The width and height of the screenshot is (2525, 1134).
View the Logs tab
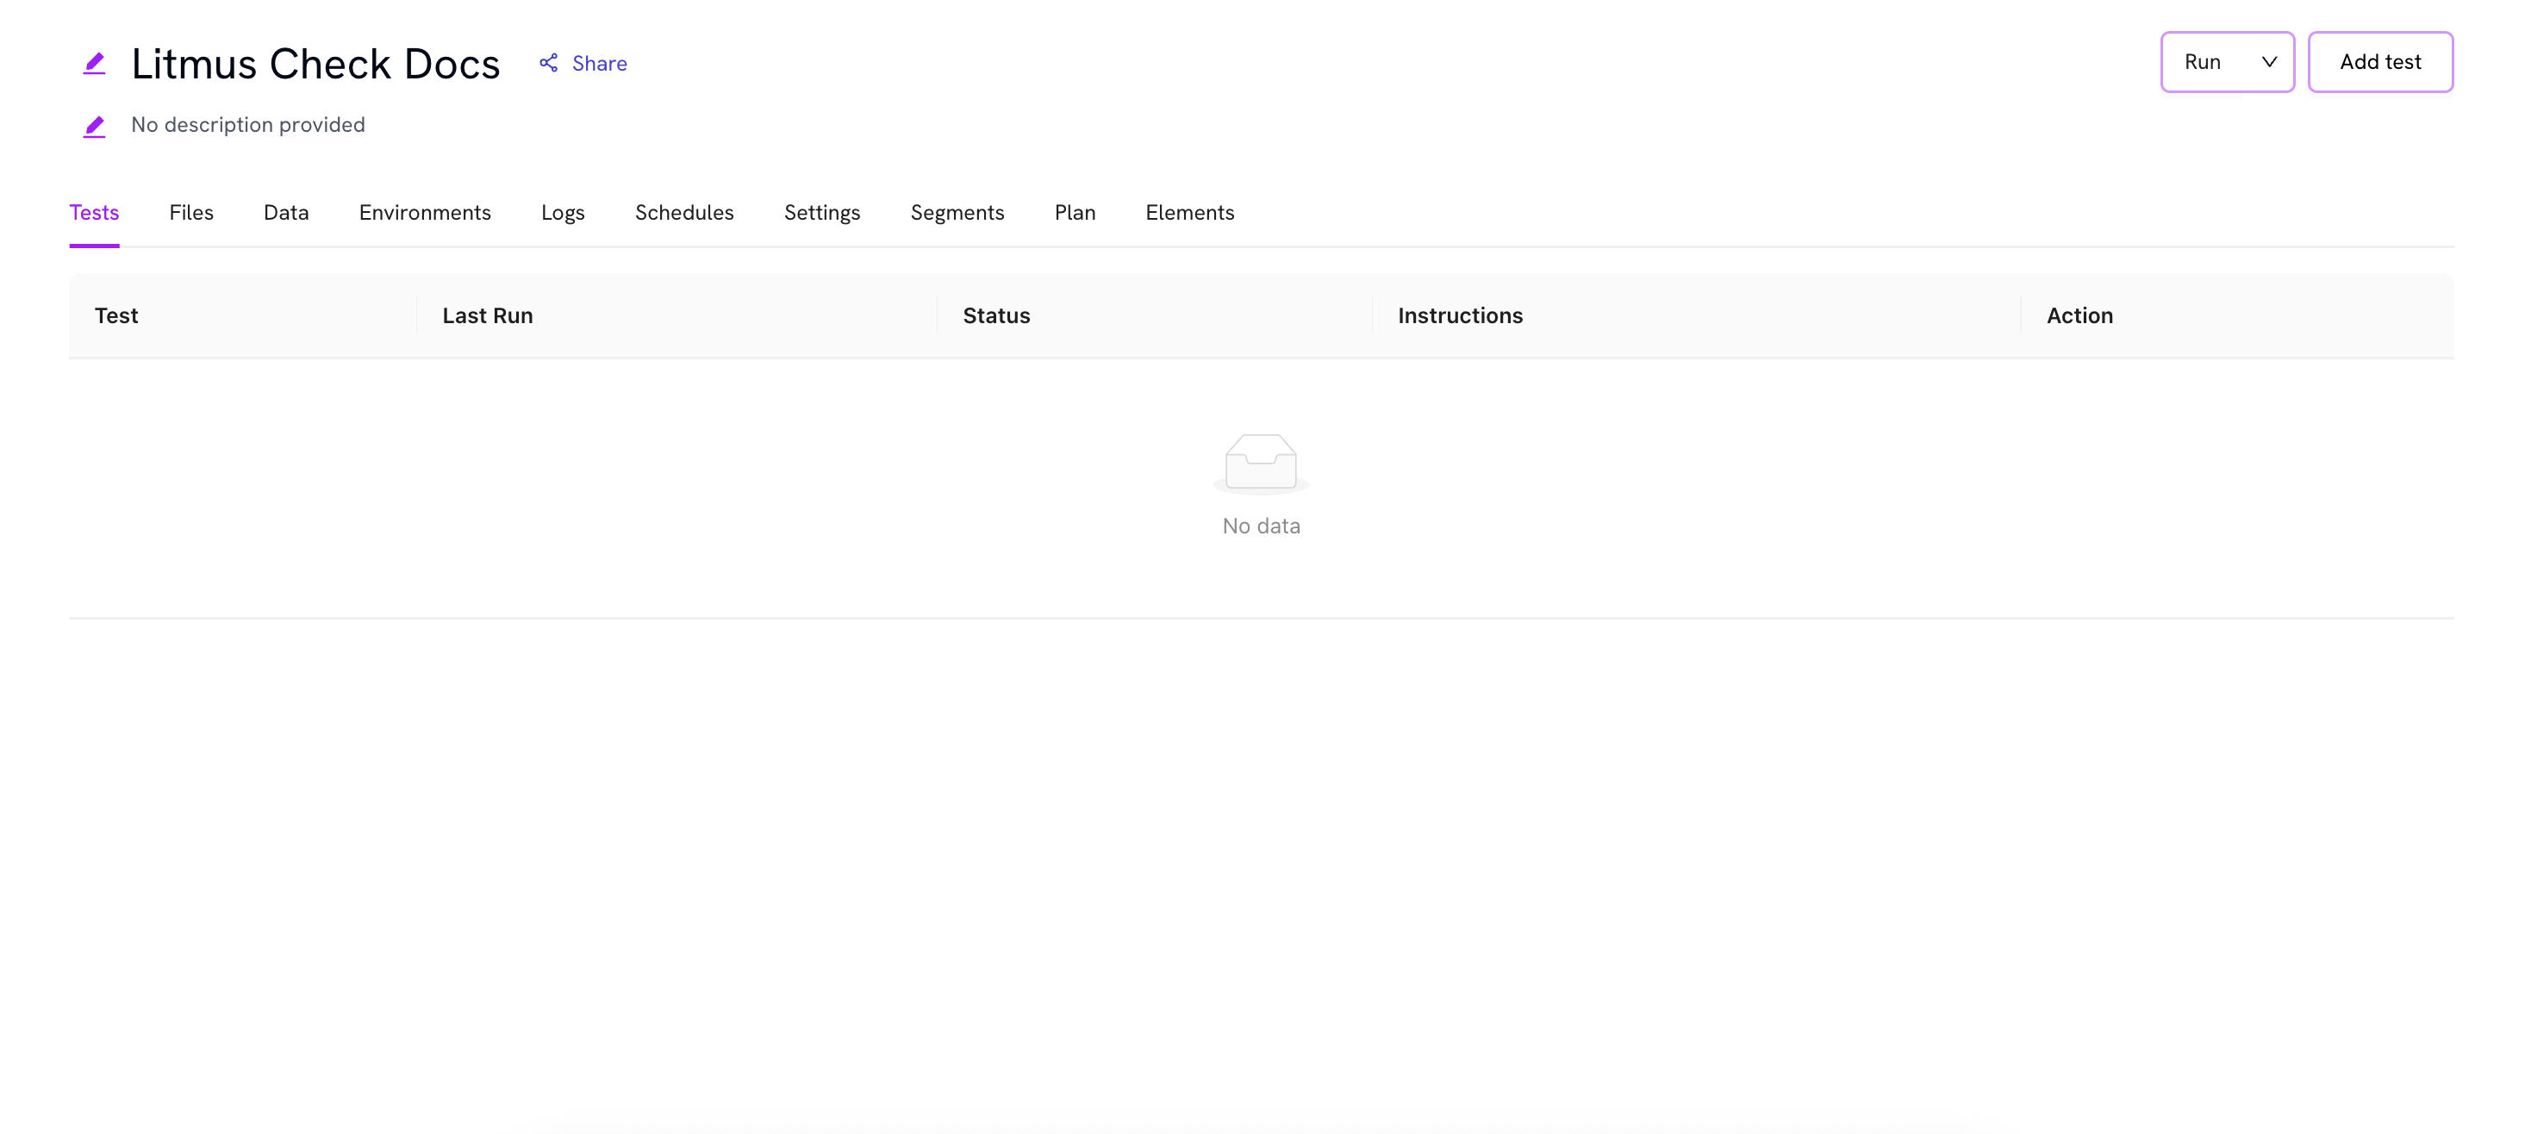pyautogui.click(x=563, y=213)
